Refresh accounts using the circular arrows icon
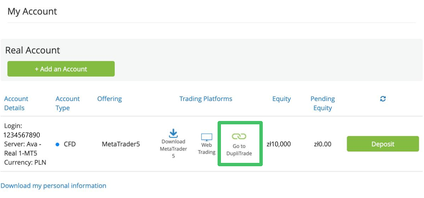The width and height of the screenshot is (424, 198). coord(383,99)
